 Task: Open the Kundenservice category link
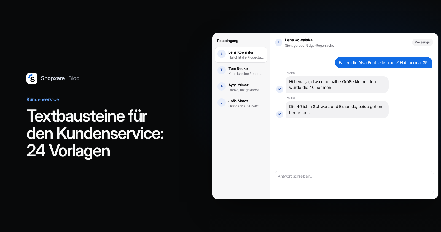(x=43, y=99)
